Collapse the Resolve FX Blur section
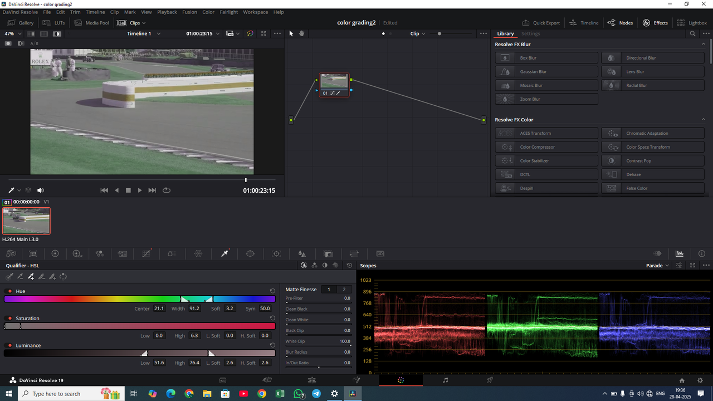 tap(703, 44)
